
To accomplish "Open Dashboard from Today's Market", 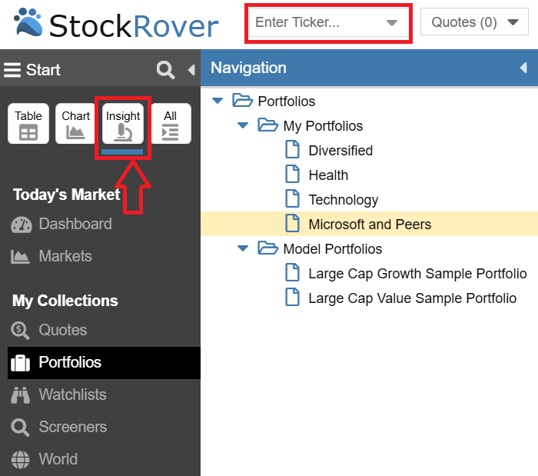I will [x=75, y=224].
